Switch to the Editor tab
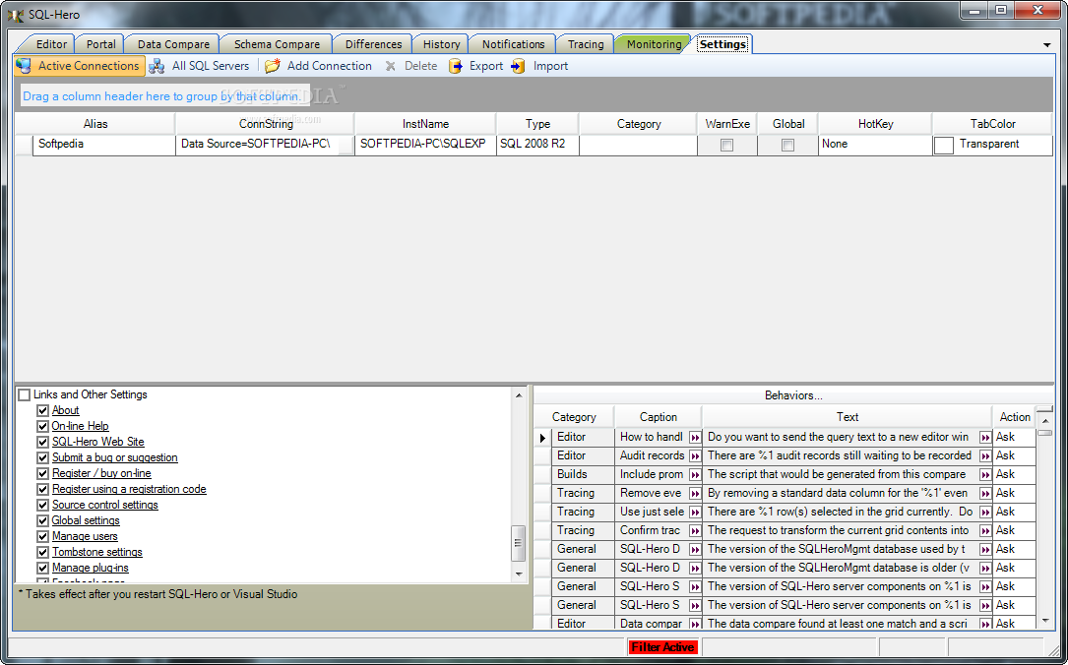 click(x=51, y=44)
